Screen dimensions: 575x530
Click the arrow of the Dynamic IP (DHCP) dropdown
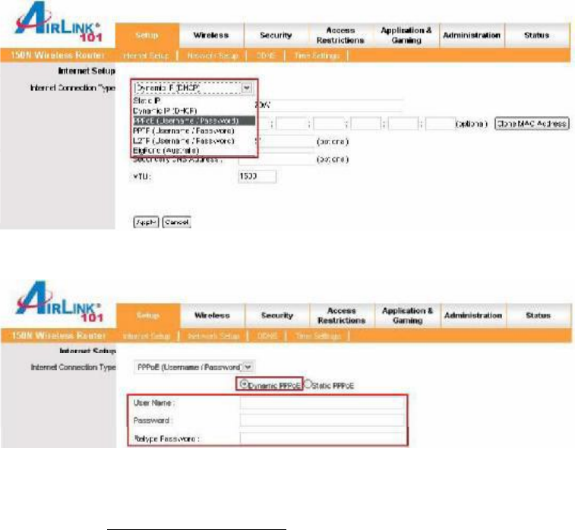point(246,88)
